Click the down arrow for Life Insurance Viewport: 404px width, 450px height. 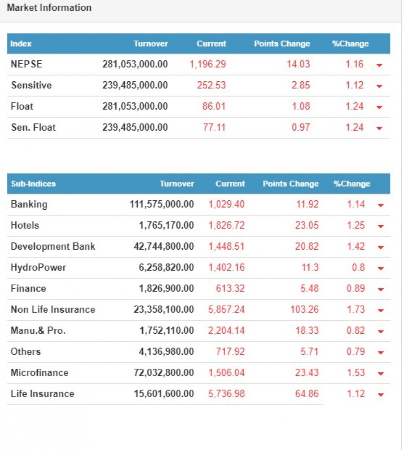[381, 395]
